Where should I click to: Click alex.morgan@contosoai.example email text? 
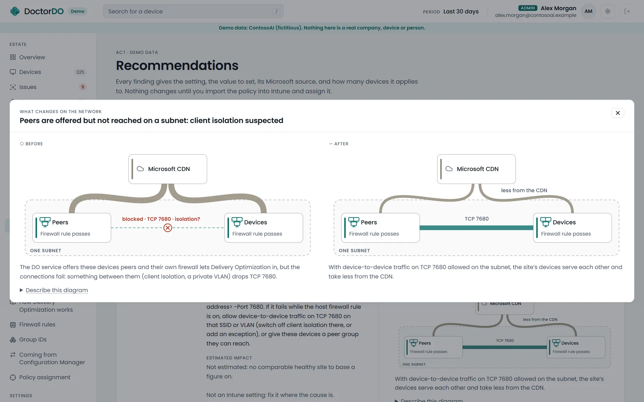(536, 15)
